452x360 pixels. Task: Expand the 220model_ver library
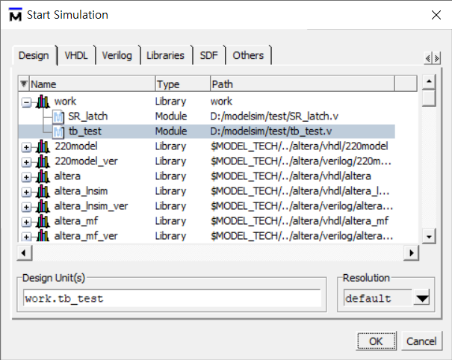(x=26, y=162)
